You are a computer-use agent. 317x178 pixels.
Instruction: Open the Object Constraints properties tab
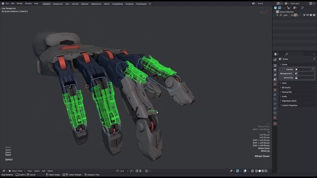coord(275,108)
